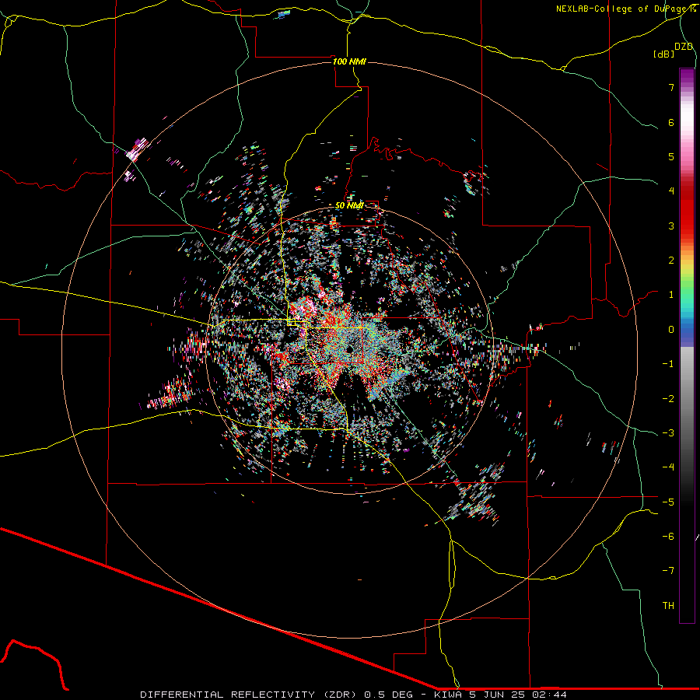Viewport: 700px width, 700px height.
Task: Click the "-6" value on the color scale
Action: pyautogui.click(x=668, y=537)
